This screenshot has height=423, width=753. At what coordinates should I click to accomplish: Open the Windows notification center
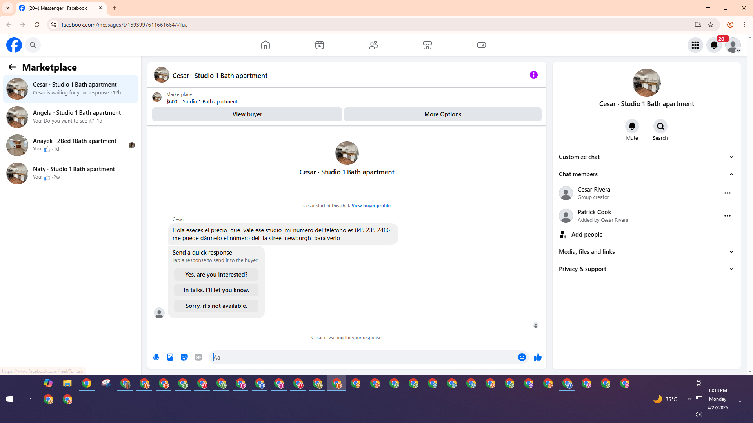(x=740, y=399)
